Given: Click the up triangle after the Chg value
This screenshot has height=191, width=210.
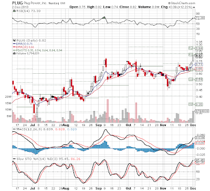Looking at the screenshot, I should (194, 7).
